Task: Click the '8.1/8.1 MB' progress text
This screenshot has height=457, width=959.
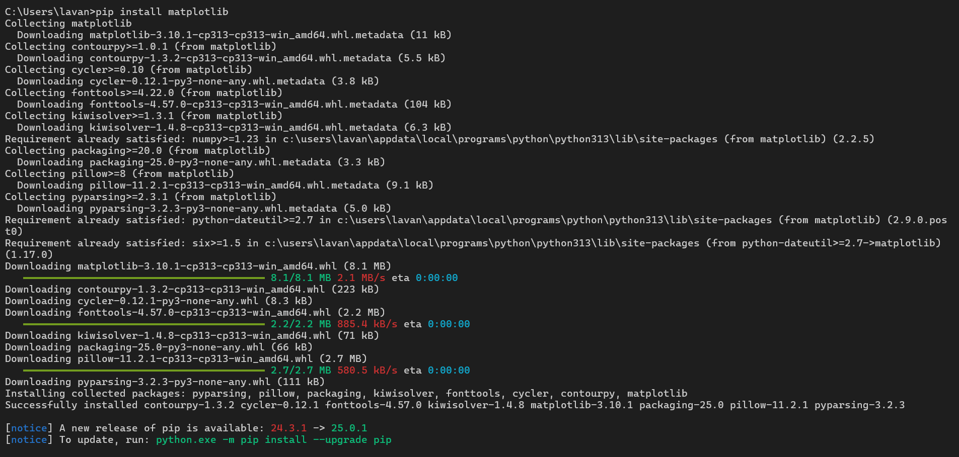Action: point(301,278)
